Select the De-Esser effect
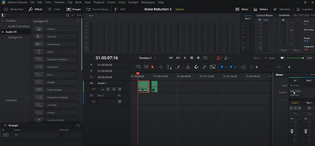The width and height of the screenshot is (315, 146). 56,37
